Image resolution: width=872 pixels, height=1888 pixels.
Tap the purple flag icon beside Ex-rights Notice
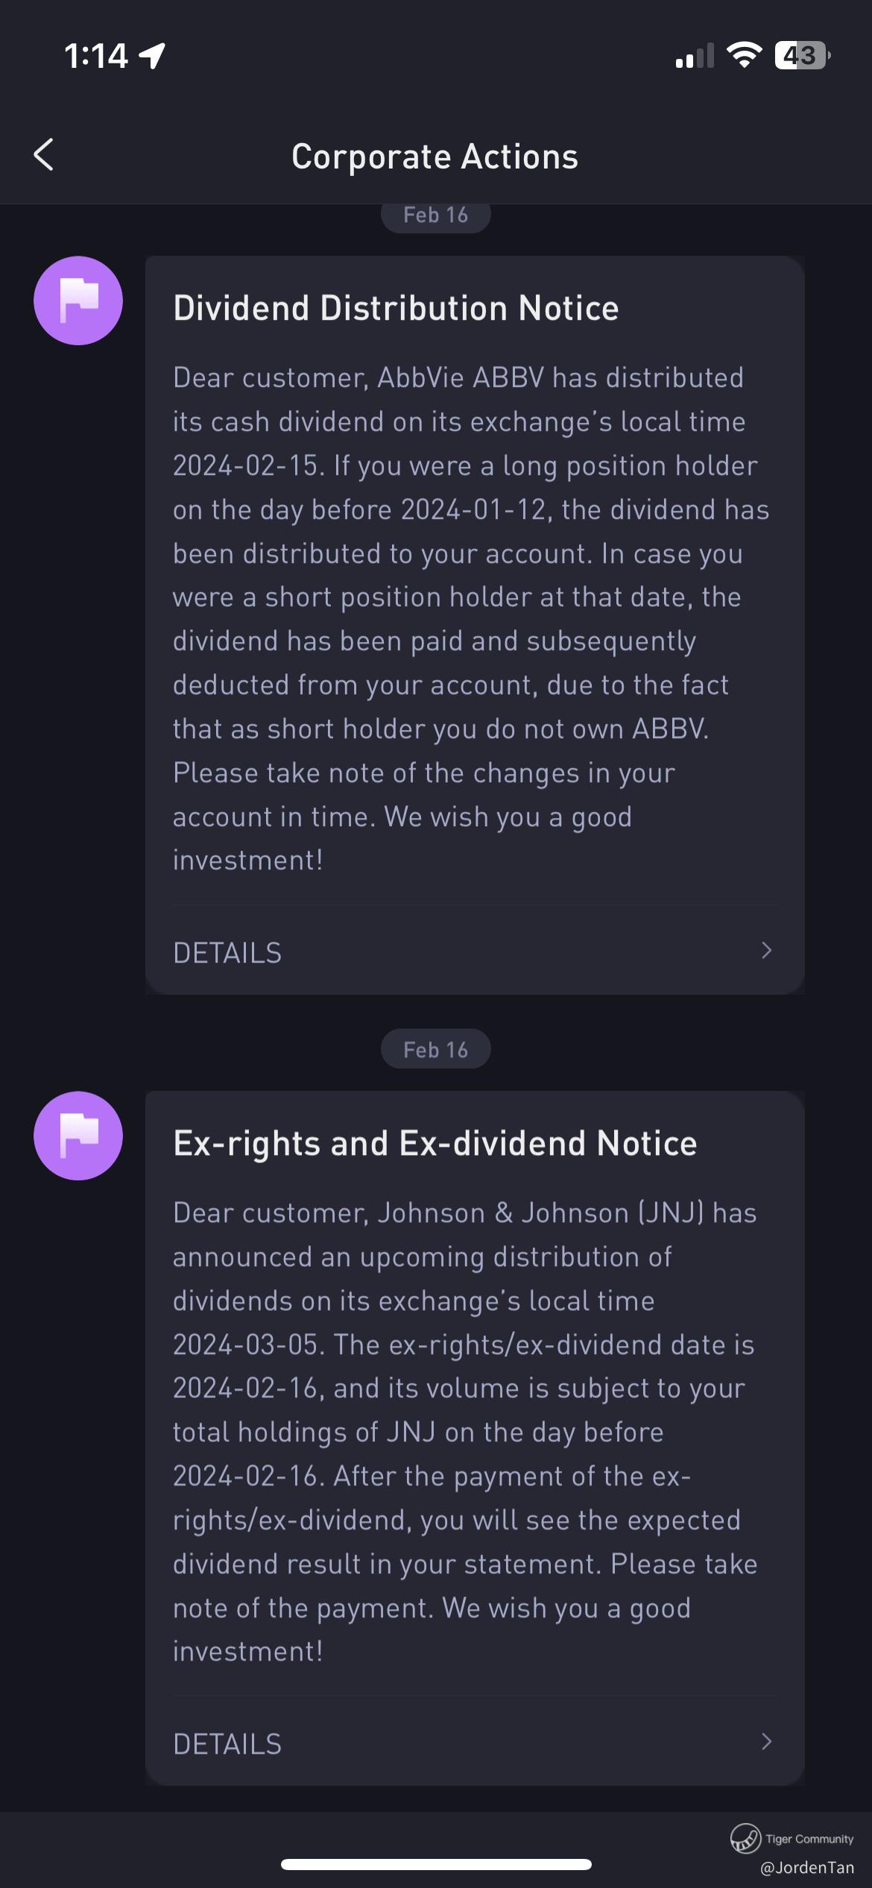tap(78, 1136)
